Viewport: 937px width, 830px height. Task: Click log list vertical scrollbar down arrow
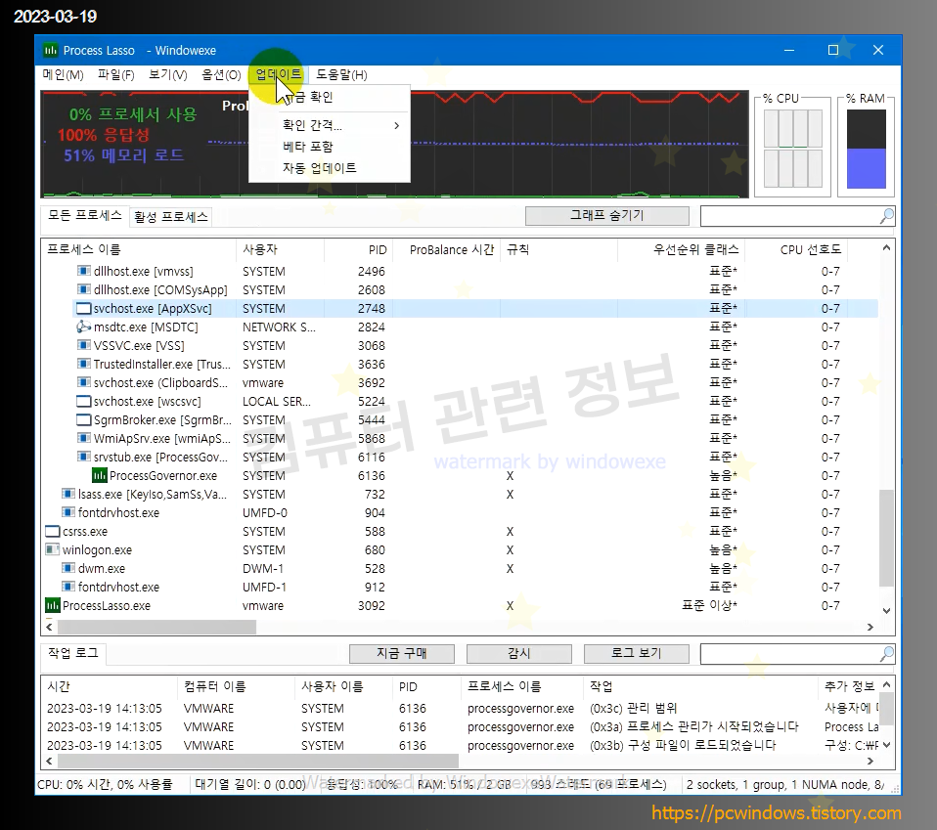pyautogui.click(x=887, y=745)
